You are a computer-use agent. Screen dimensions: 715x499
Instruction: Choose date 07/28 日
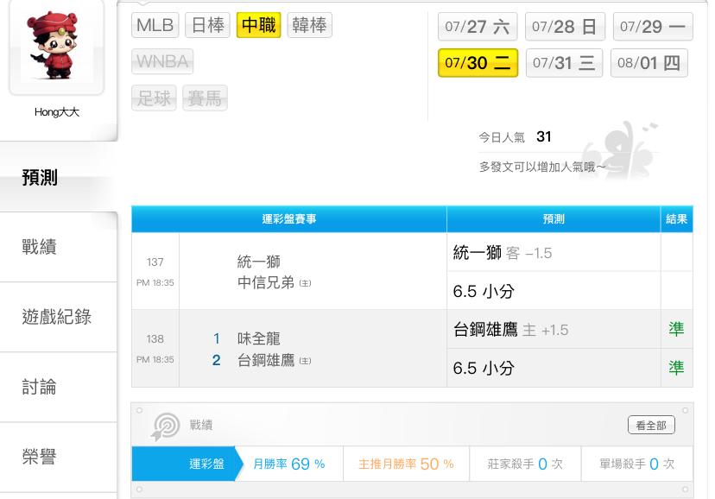tap(565, 27)
